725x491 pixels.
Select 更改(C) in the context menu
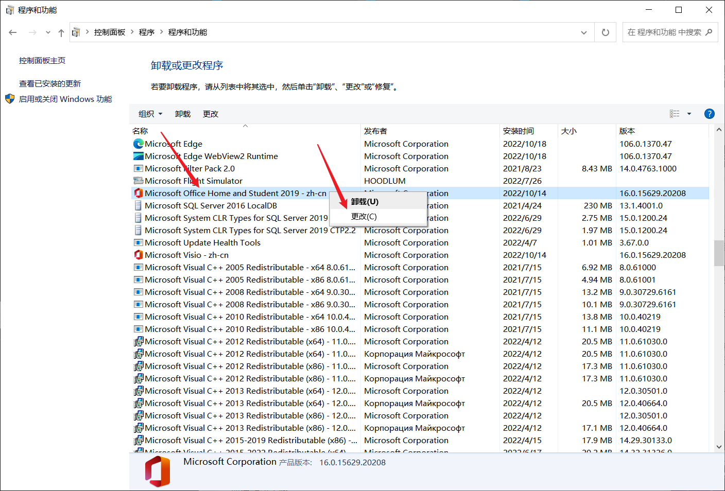point(378,217)
